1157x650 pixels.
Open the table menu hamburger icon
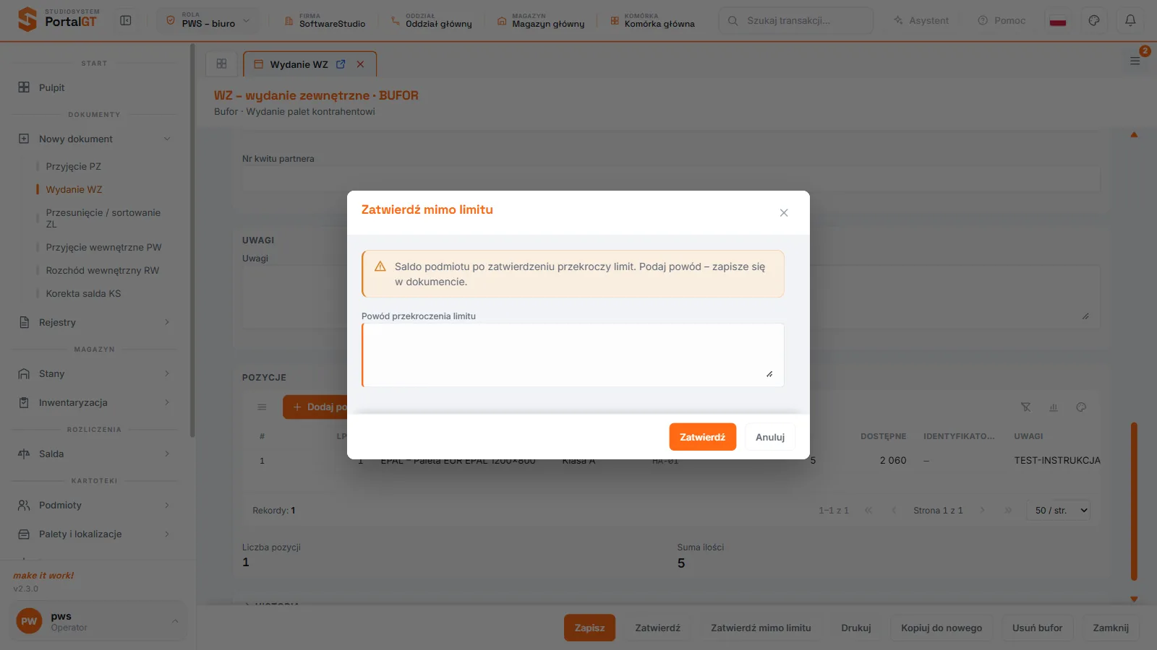coord(262,407)
